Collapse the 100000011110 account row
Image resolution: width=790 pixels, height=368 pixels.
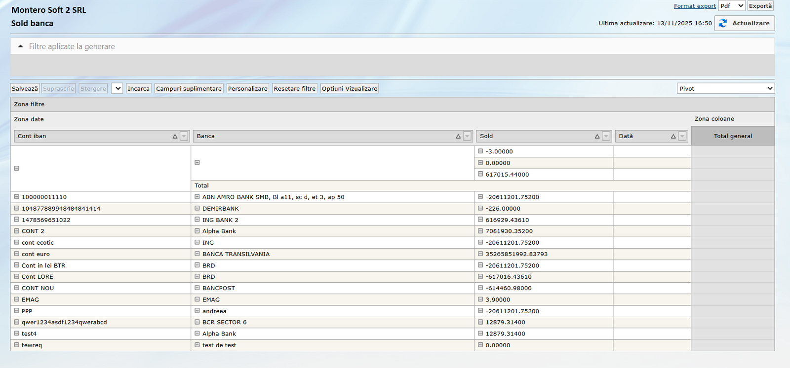click(x=17, y=197)
